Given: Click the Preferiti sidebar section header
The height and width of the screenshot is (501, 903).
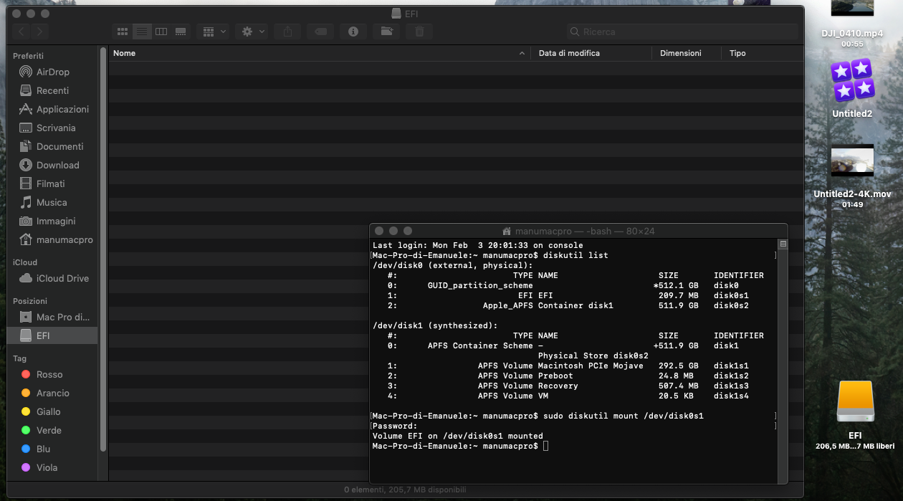Looking at the screenshot, I should 28,56.
